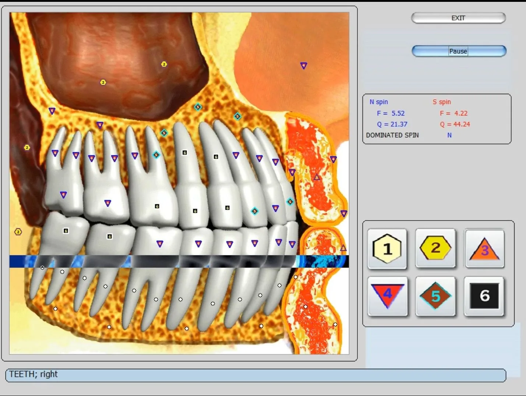Click the N spin value "F = 5.52"

coord(391,113)
